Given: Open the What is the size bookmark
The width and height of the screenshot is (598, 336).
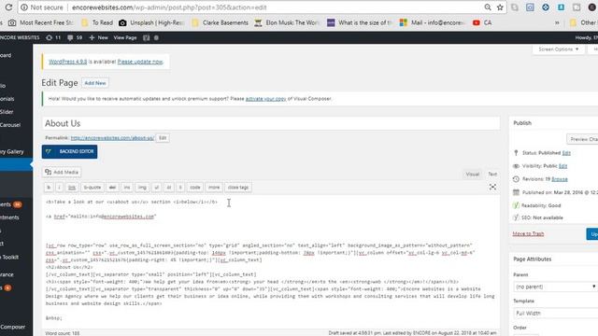Looking at the screenshot, I should point(359,22).
